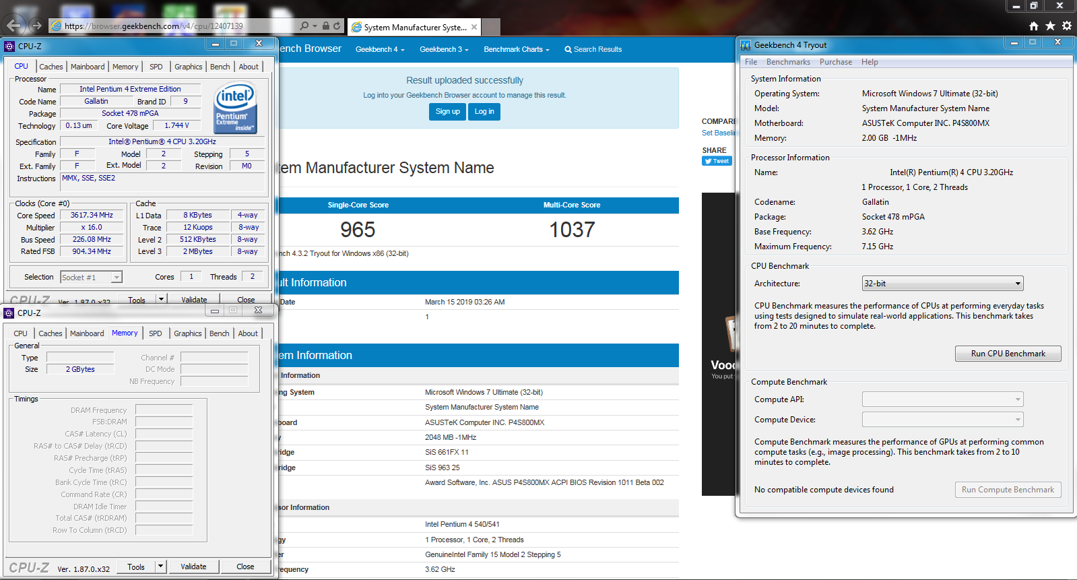Viewport: 1077px width, 580px height.
Task: Click the address bar search magnifier icon
Action: (304, 26)
